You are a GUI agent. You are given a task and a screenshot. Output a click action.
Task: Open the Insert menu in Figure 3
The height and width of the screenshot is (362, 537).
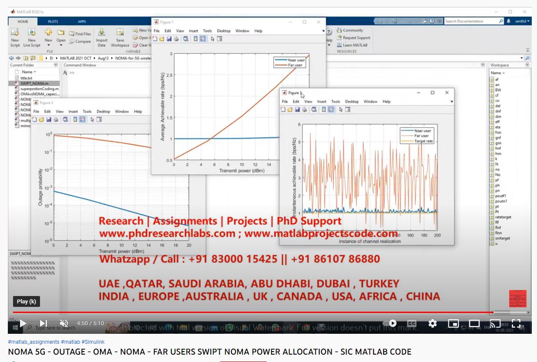coord(321,102)
